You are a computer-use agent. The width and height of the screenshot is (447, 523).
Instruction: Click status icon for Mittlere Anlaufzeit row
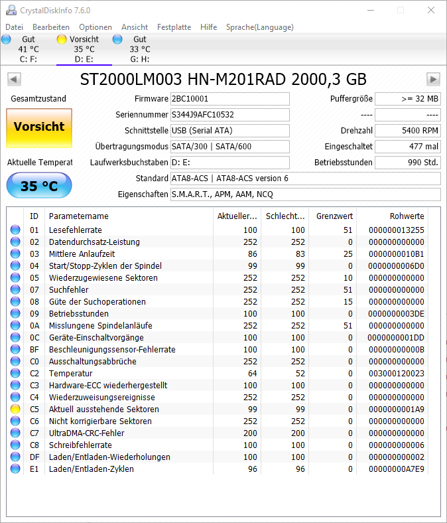pyautogui.click(x=15, y=254)
